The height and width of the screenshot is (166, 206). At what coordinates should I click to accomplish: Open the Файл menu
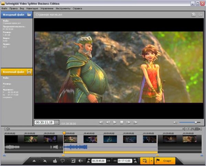[4, 8]
